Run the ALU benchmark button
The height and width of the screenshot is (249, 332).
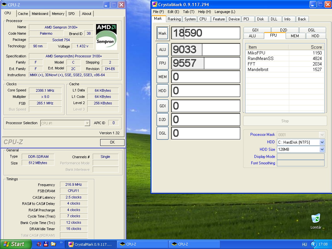[162, 50]
